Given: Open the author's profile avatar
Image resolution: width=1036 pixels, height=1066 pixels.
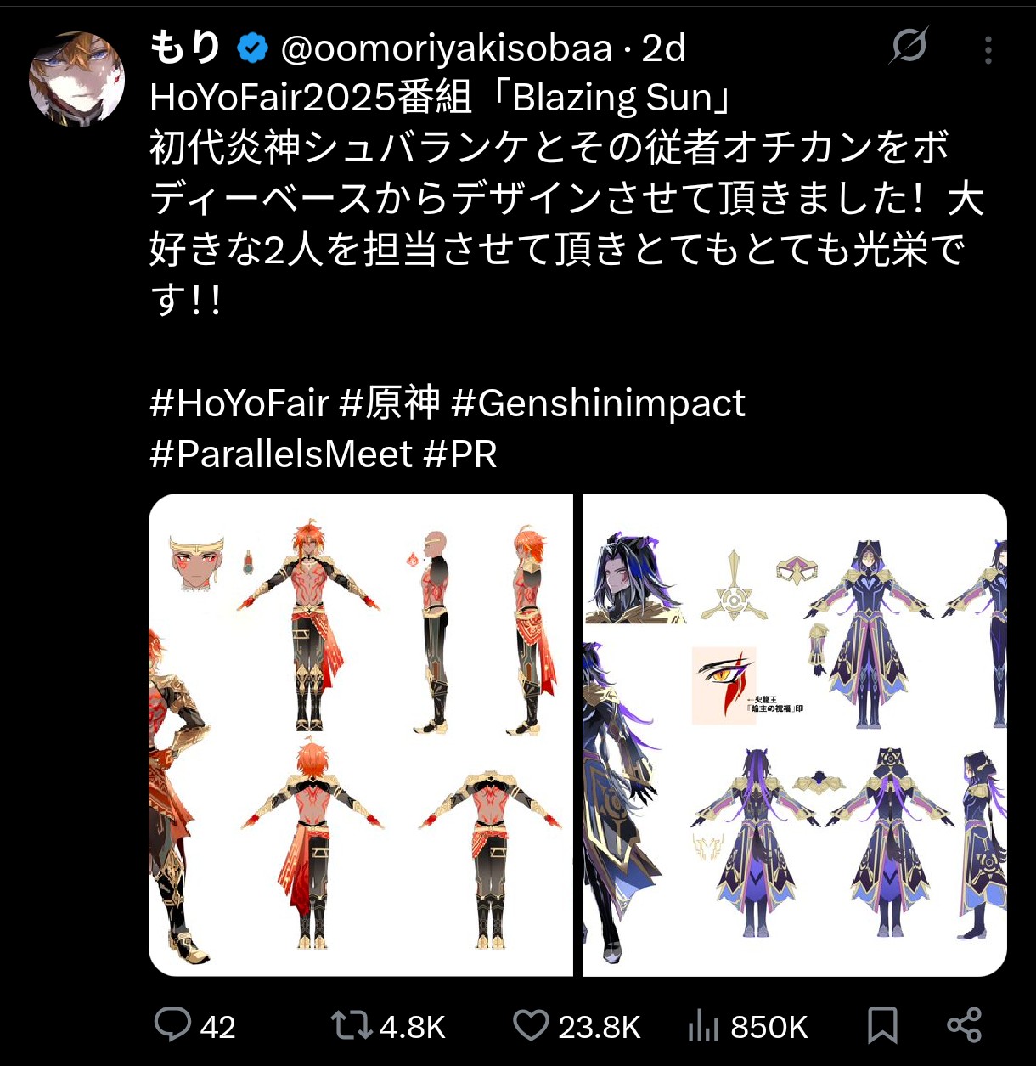Looking at the screenshot, I should [76, 80].
